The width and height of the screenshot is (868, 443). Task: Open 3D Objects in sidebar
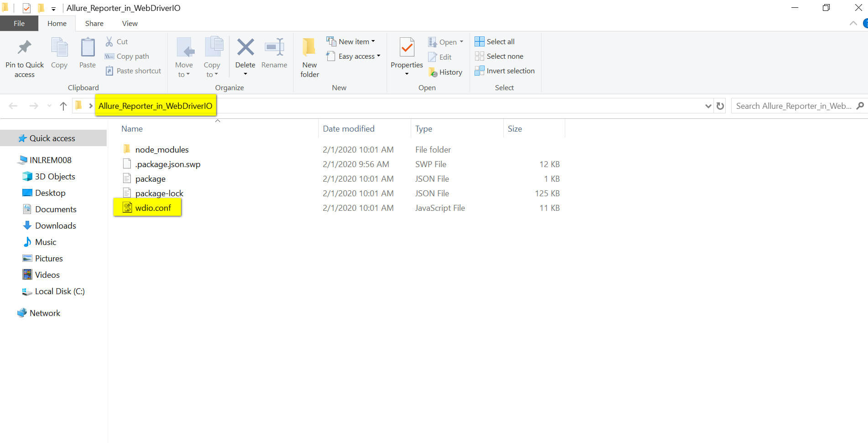tap(55, 176)
